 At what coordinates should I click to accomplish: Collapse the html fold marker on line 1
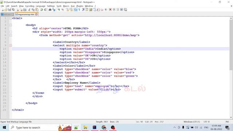coord(11,18)
